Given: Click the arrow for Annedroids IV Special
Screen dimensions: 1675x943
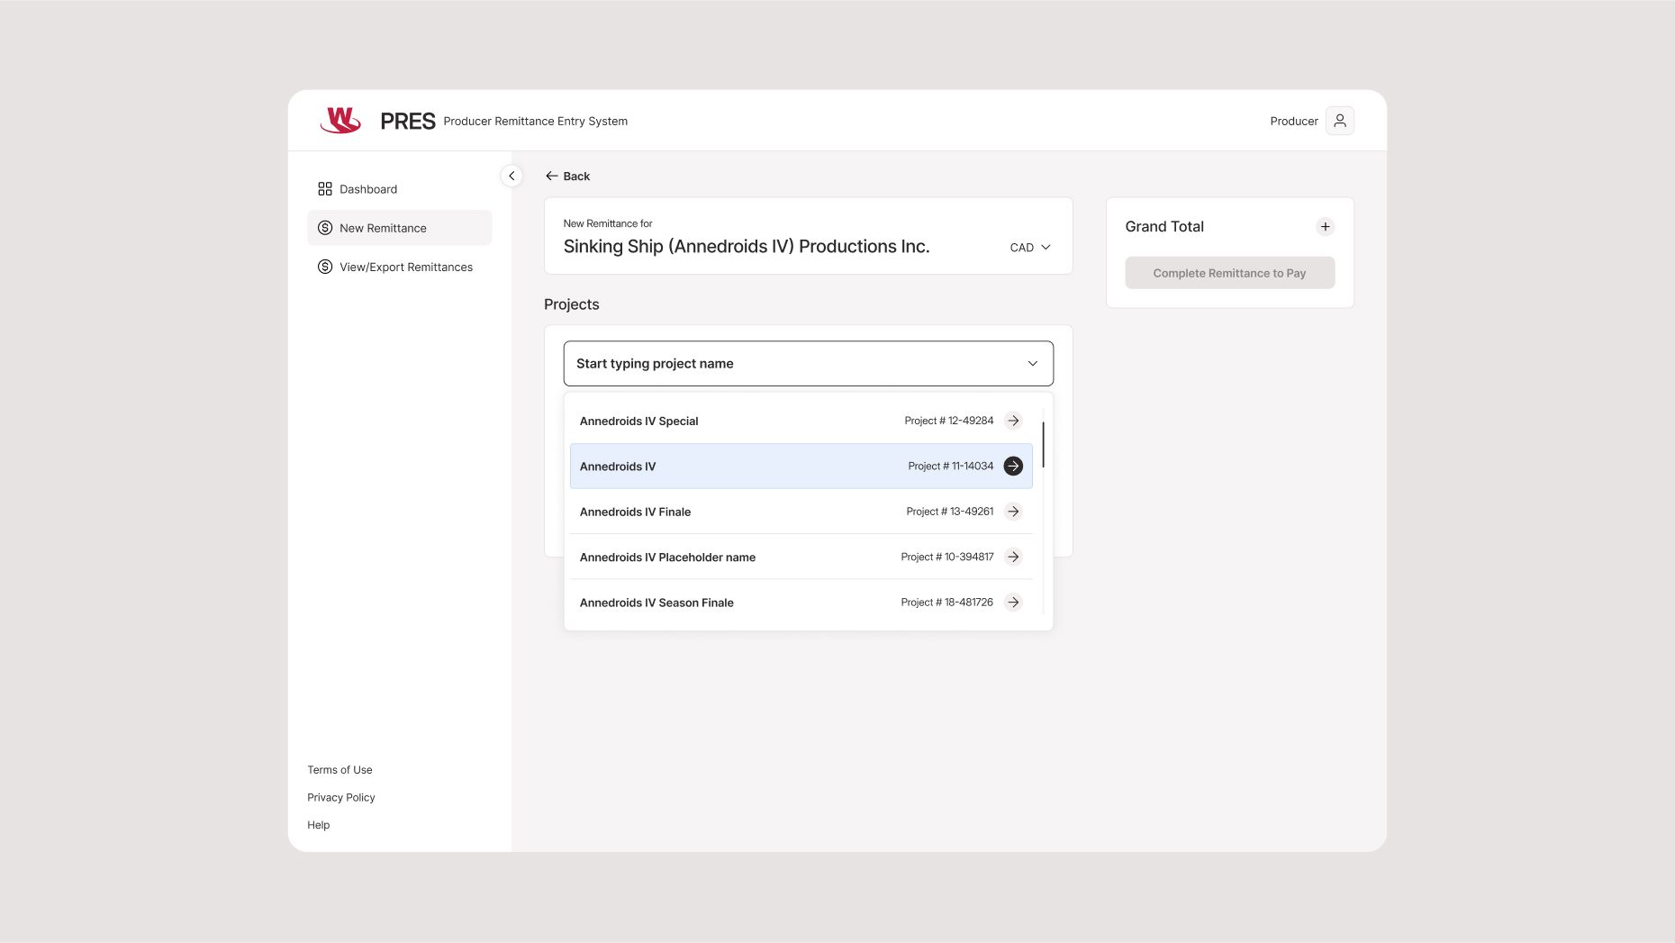Looking at the screenshot, I should (x=1013, y=421).
